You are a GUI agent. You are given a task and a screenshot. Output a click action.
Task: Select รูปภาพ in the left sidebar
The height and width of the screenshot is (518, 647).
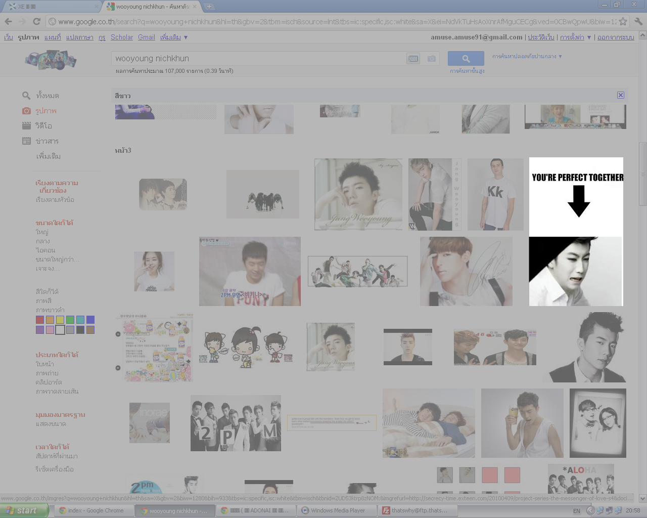46,111
